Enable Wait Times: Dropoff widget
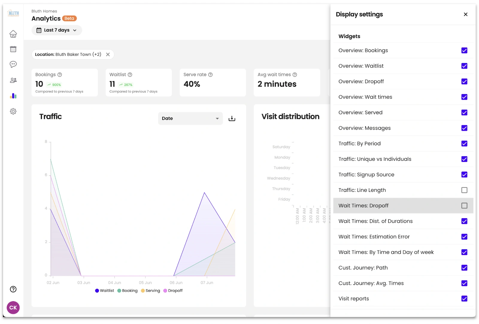The width and height of the screenshot is (479, 324). pyautogui.click(x=464, y=206)
